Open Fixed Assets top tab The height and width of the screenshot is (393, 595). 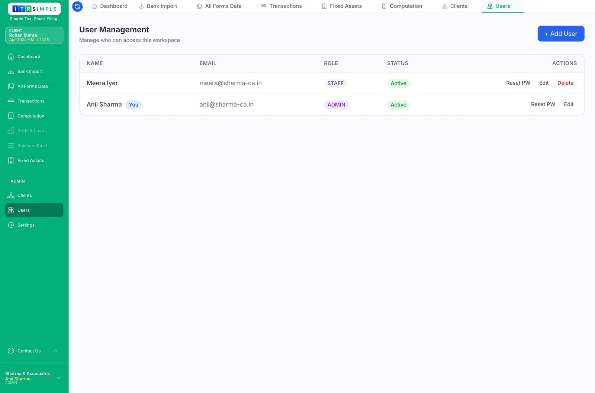[342, 6]
